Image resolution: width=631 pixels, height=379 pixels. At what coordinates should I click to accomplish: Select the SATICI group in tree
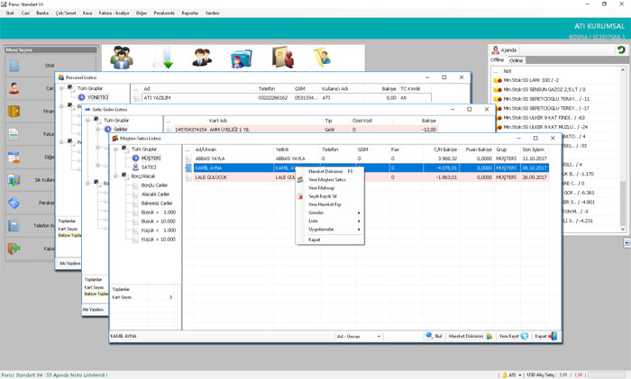pyautogui.click(x=149, y=167)
